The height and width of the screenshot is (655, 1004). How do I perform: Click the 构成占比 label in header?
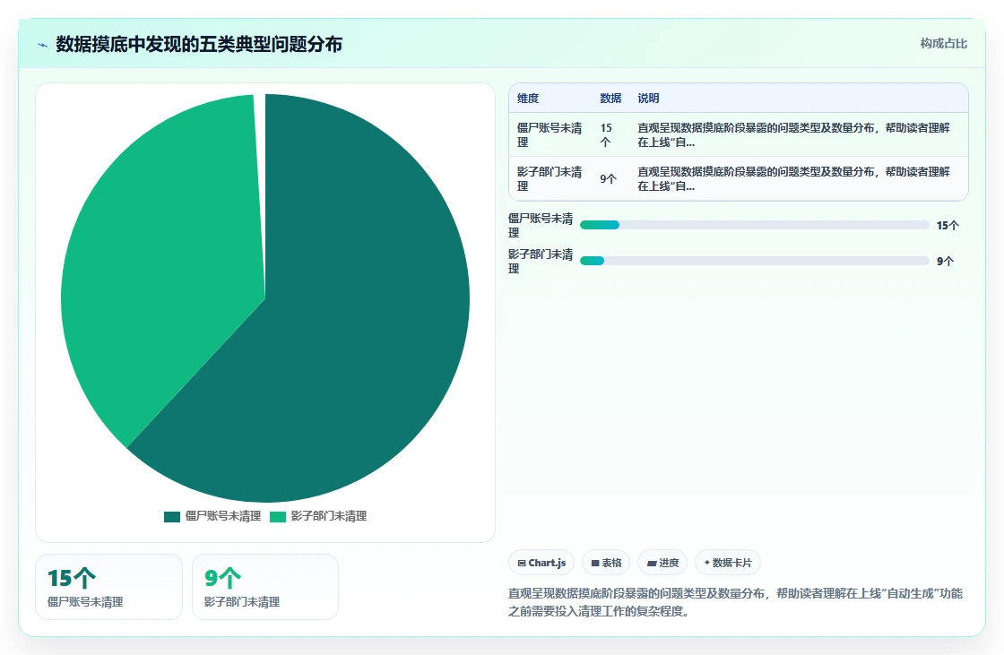(944, 43)
